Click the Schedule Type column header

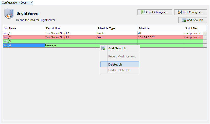pos(117,28)
